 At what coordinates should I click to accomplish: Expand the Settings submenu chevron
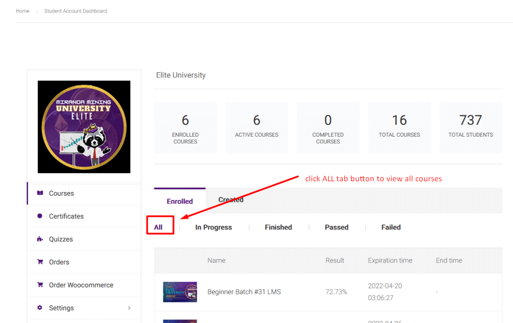[129, 308]
